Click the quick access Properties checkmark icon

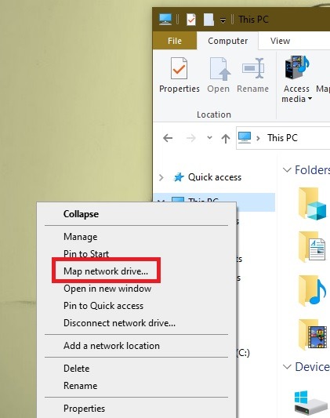point(191,20)
